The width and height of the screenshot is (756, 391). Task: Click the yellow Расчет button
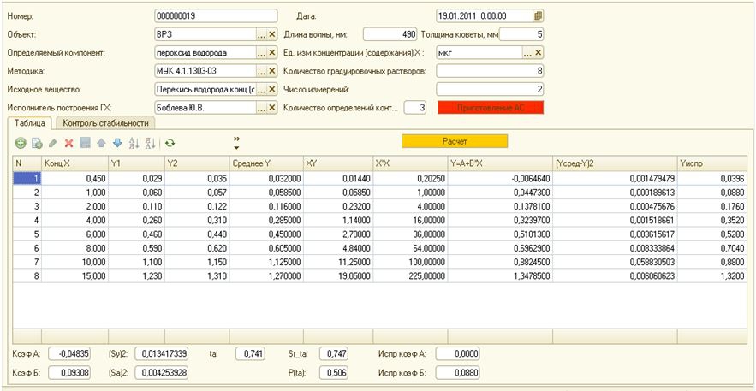[455, 141]
